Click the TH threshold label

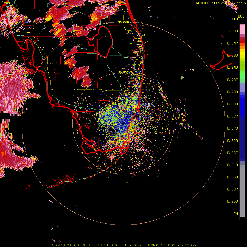point(236,214)
